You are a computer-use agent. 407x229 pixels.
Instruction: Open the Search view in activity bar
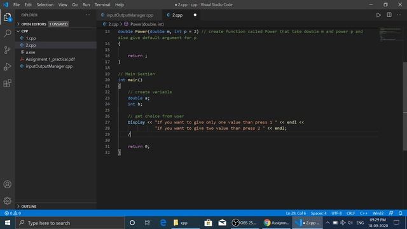pyautogui.click(x=7, y=34)
